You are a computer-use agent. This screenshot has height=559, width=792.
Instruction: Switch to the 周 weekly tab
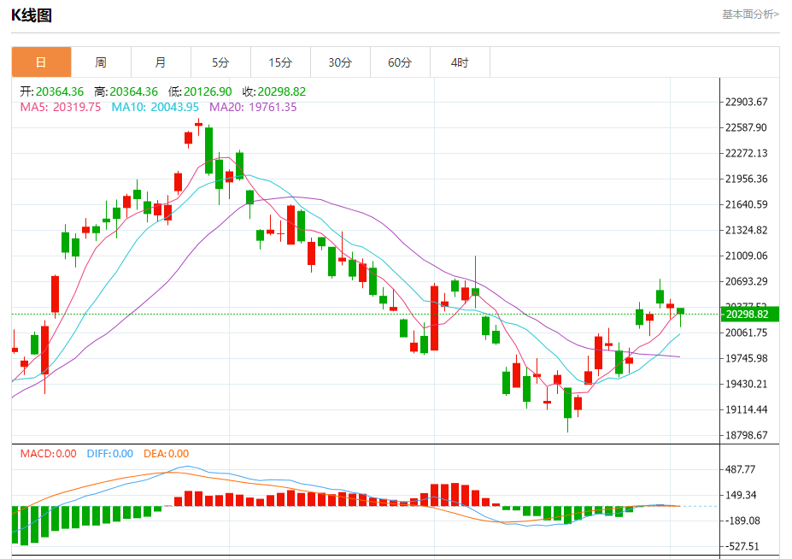[x=101, y=62]
